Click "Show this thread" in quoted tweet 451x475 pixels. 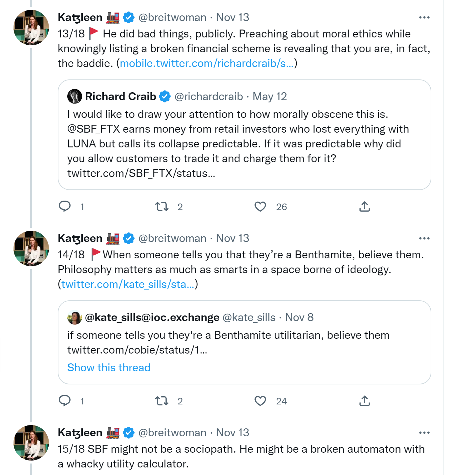pyautogui.click(x=109, y=368)
